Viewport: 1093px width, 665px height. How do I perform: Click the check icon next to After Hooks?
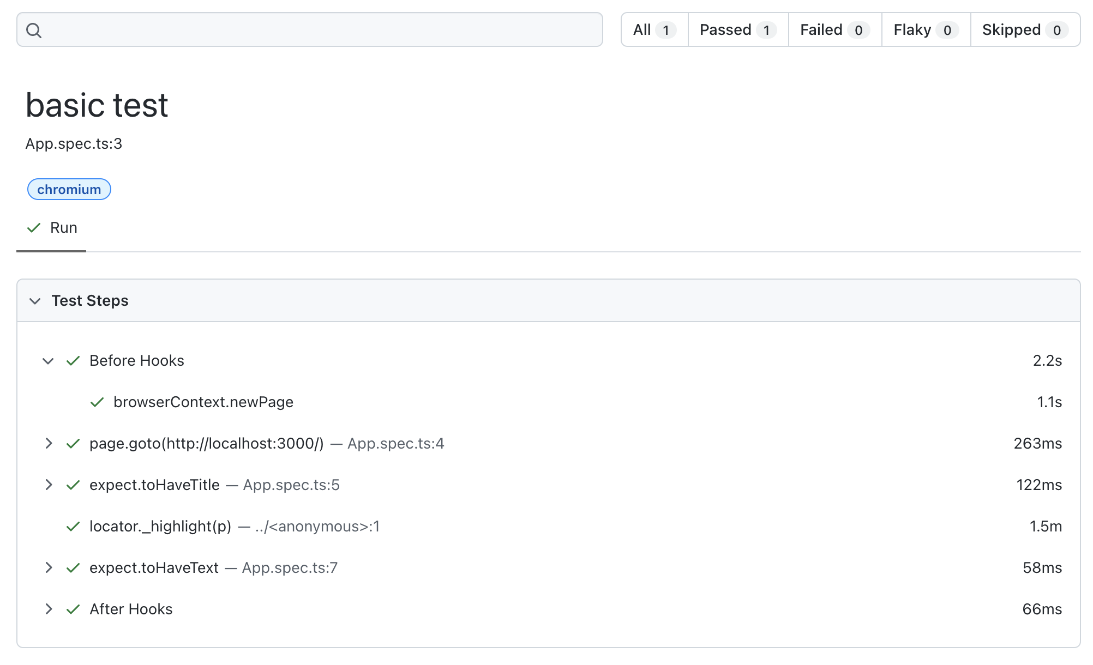(74, 609)
